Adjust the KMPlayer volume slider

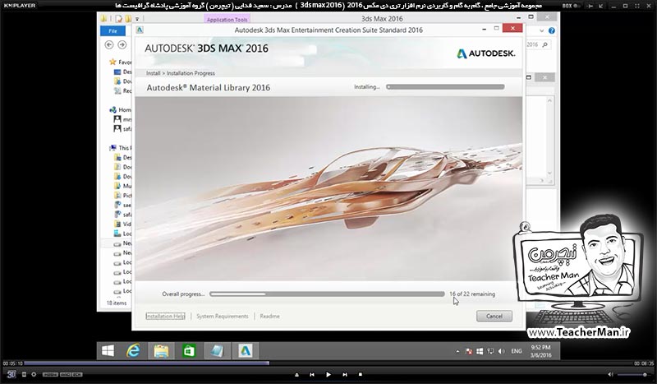(x=633, y=374)
